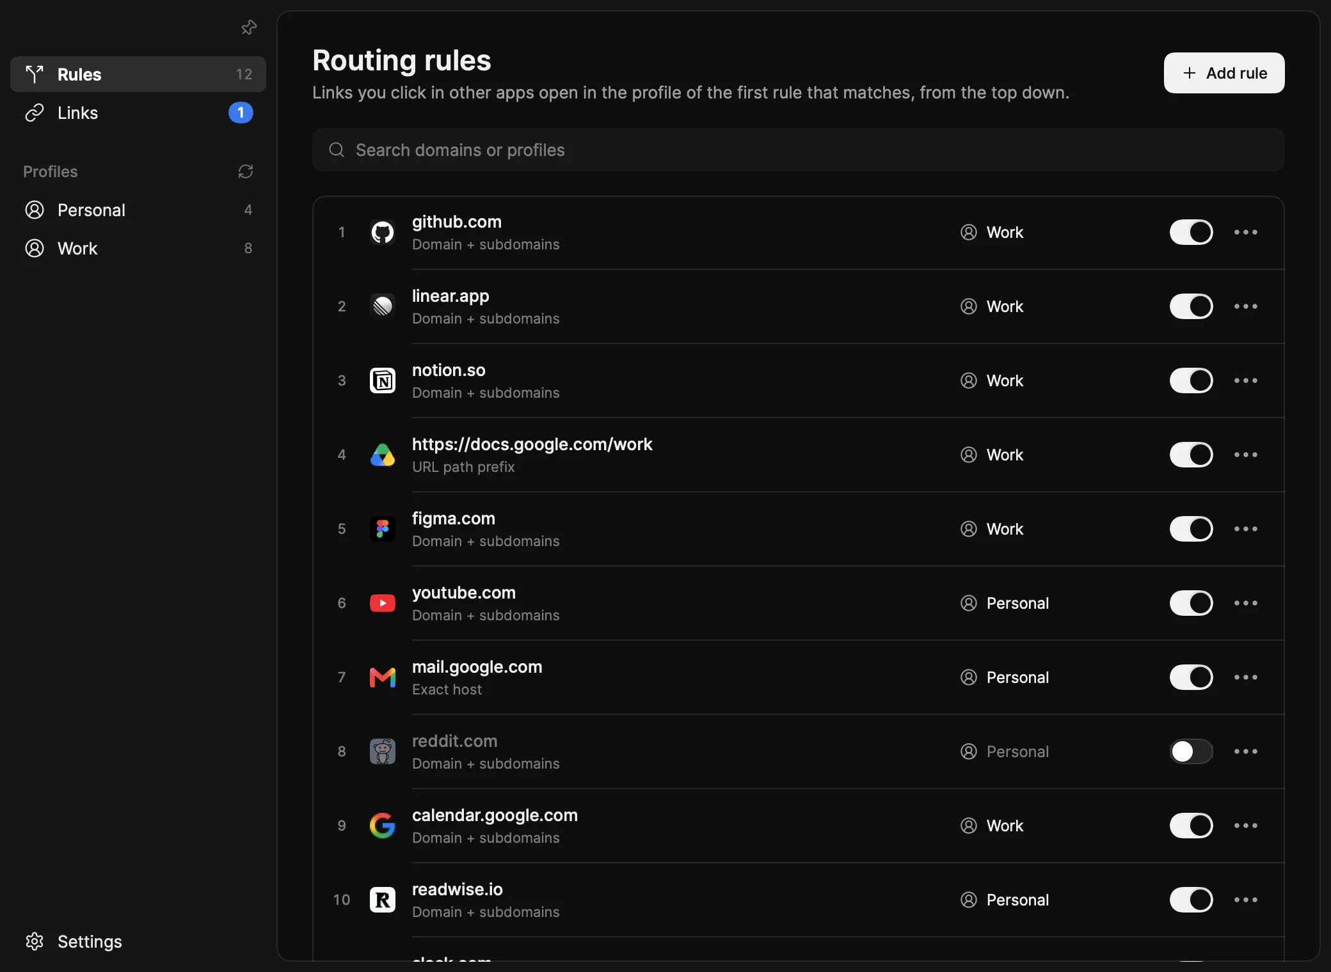Disable the linear.app rule toggle
1331x972 pixels.
(1192, 306)
